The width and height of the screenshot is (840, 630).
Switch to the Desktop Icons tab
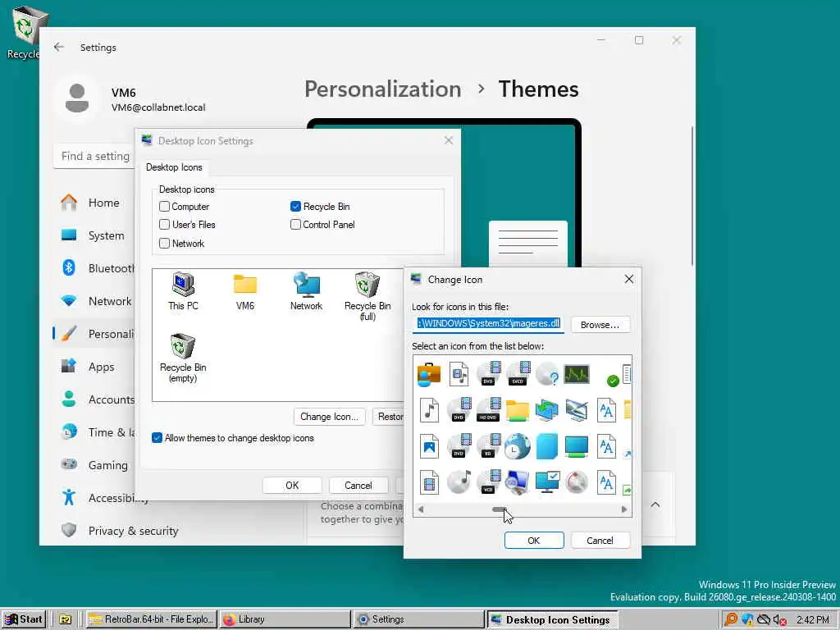click(174, 167)
